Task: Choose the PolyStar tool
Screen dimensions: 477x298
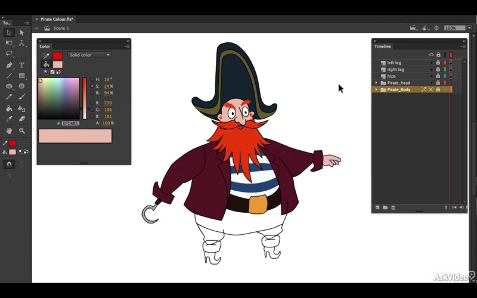Action: 21,86
